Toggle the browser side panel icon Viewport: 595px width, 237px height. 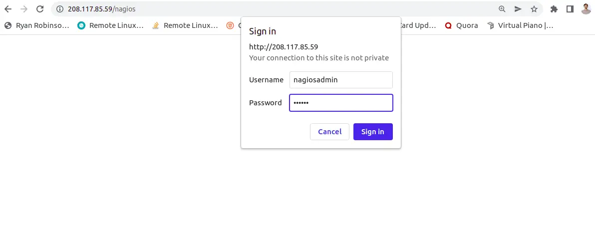[x=570, y=9]
